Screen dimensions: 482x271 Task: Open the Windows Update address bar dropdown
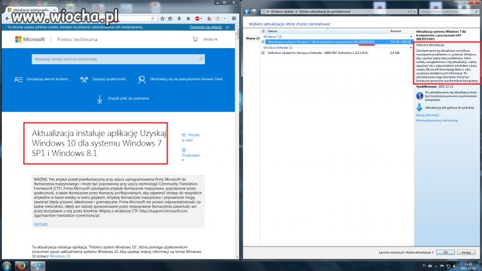point(408,12)
